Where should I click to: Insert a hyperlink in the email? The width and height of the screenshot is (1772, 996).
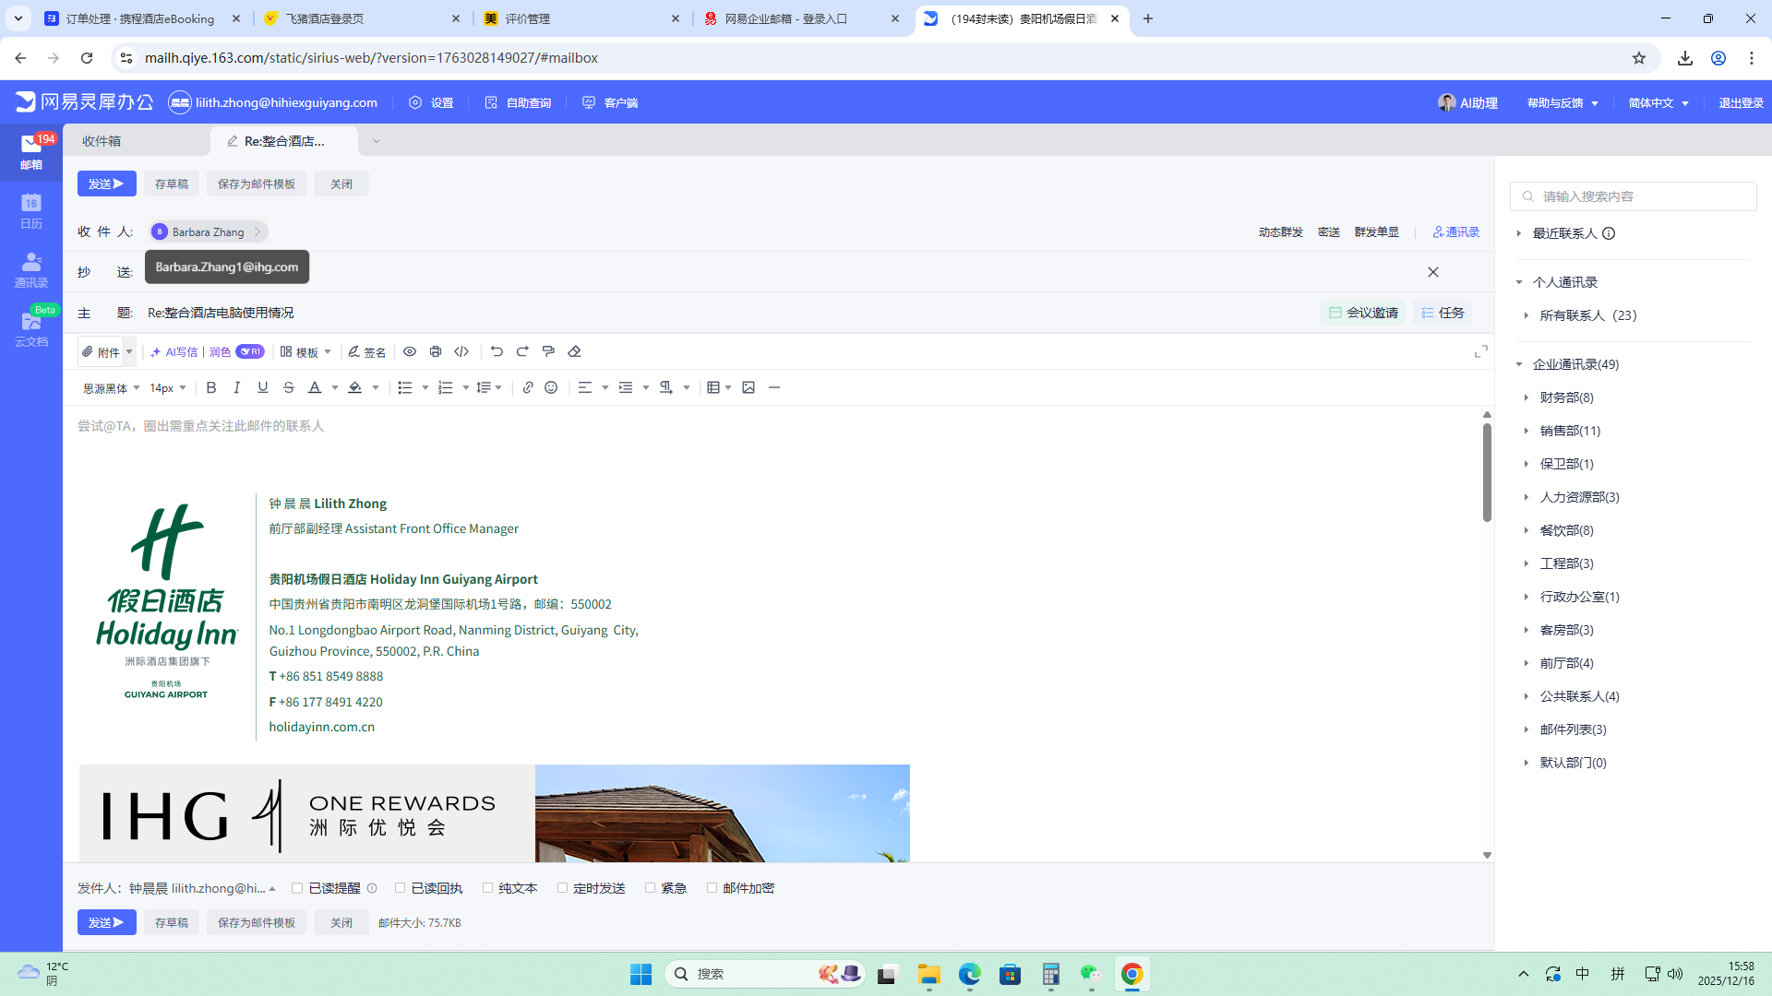click(x=528, y=387)
